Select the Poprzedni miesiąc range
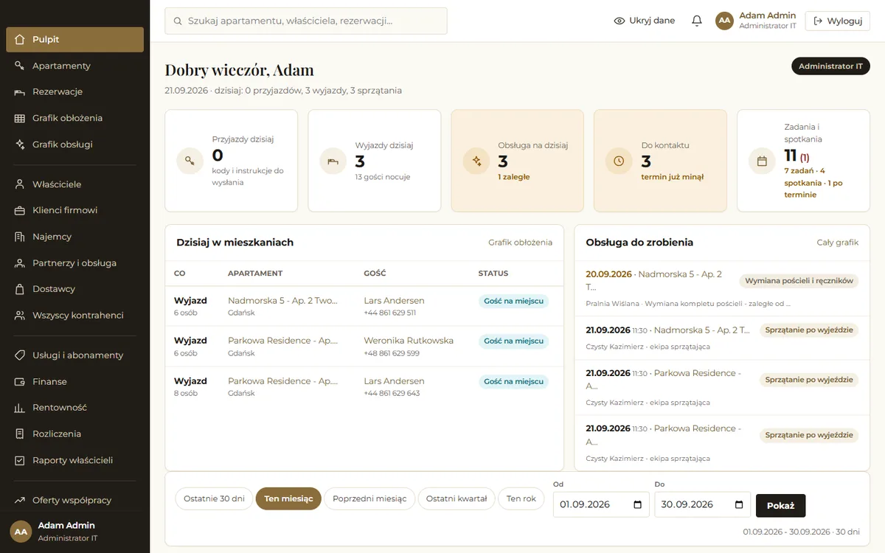The height and width of the screenshot is (553, 885). 369,498
